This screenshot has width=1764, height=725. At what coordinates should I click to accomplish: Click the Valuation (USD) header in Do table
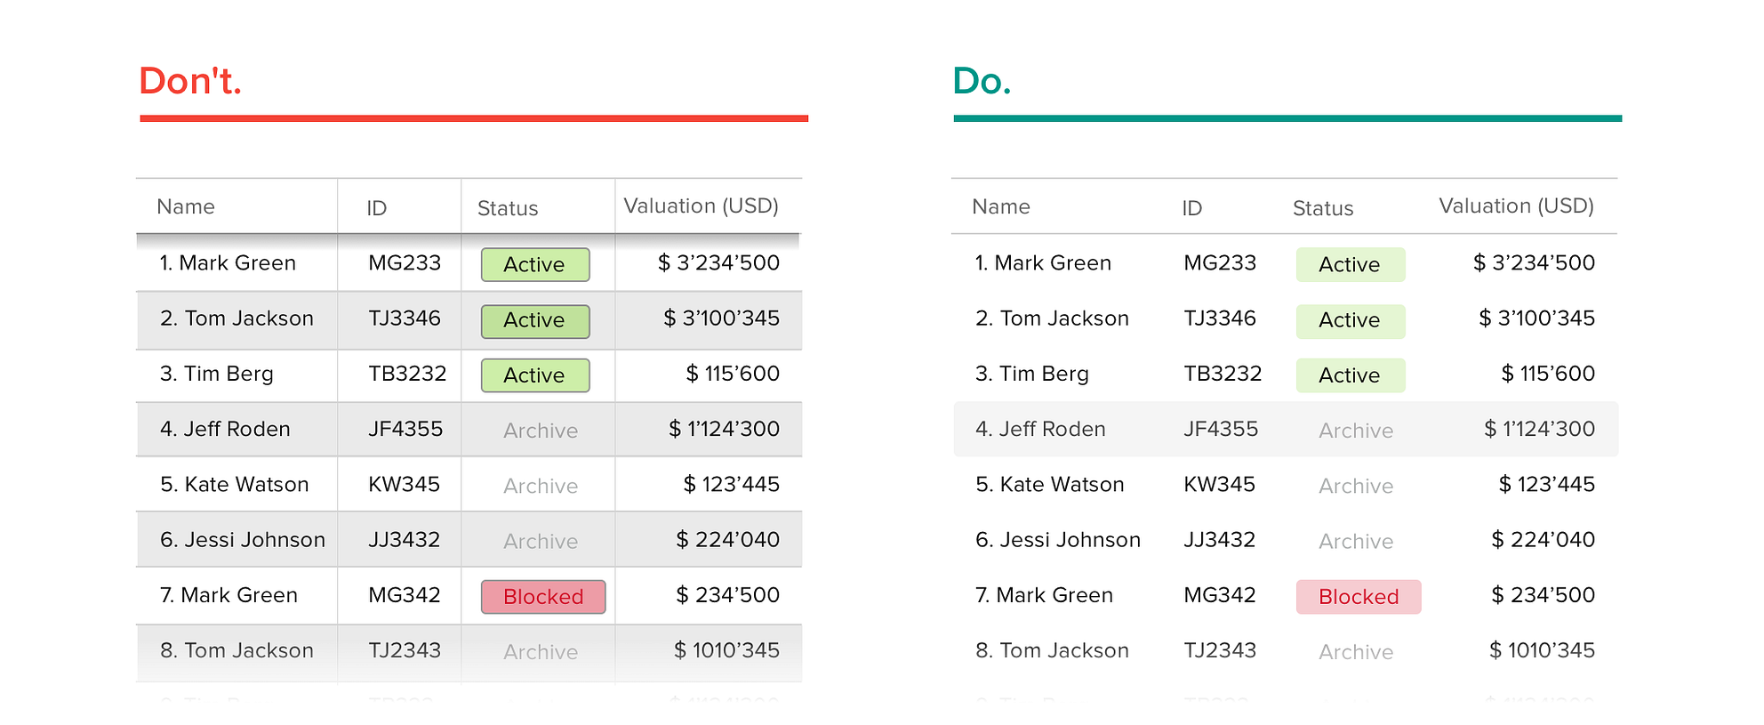1516,206
